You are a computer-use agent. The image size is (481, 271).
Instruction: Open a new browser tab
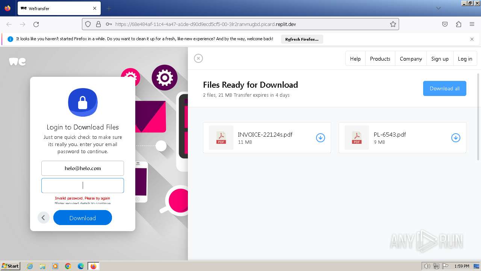[x=109, y=8]
